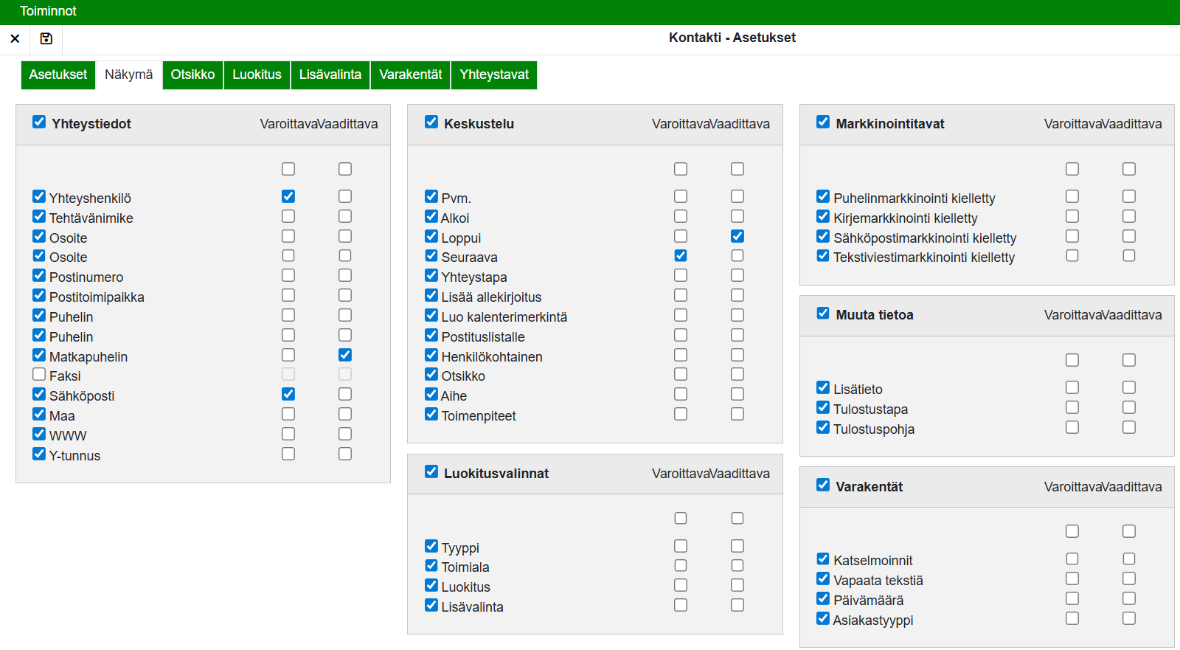
Task: Click the X close icon in toolbar
Action: coord(15,38)
